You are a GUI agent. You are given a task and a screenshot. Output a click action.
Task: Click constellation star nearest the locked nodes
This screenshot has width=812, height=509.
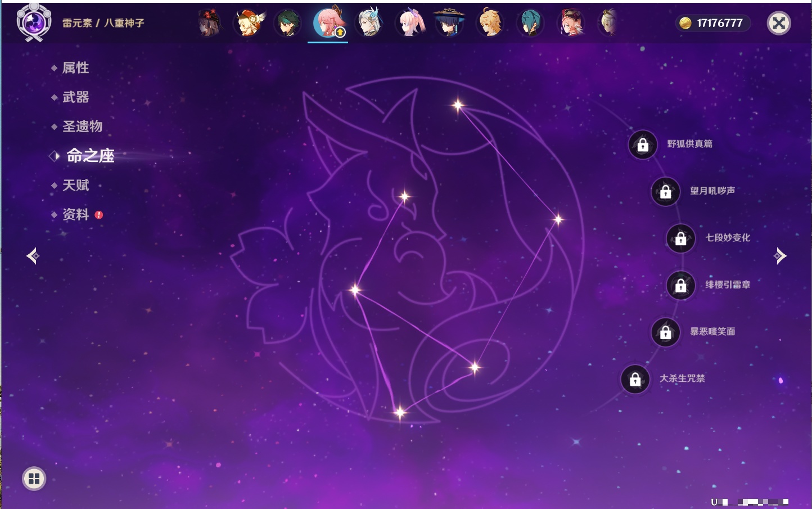(558, 219)
